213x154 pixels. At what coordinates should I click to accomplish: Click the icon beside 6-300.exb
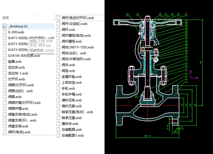[x=4, y=32]
